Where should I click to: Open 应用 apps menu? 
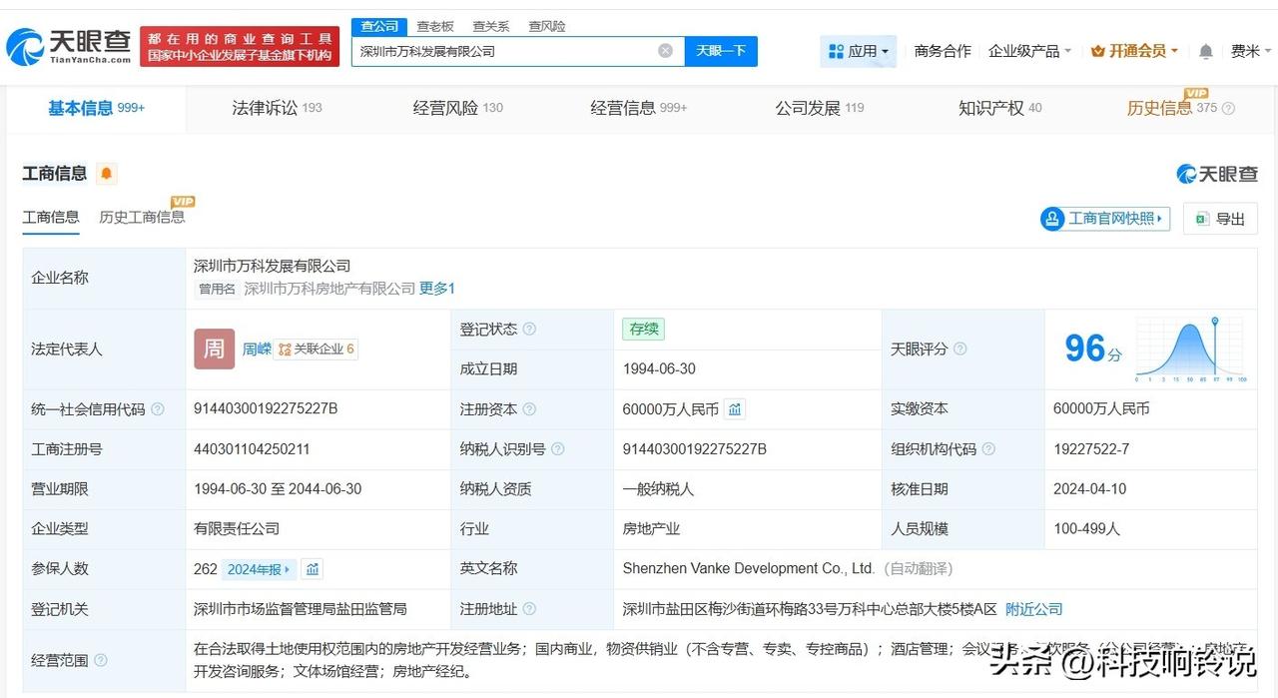pos(859,51)
